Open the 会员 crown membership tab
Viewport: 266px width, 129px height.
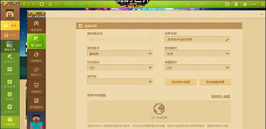10,25
